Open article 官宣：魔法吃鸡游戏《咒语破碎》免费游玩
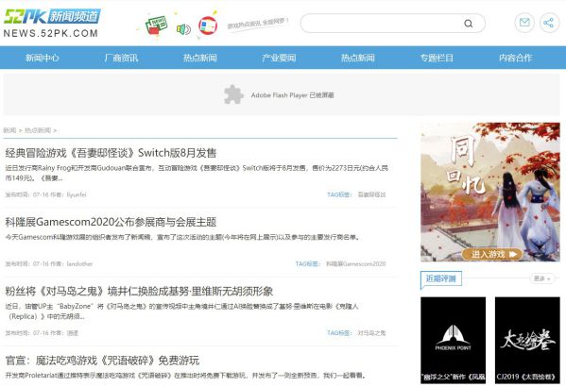 102,361
